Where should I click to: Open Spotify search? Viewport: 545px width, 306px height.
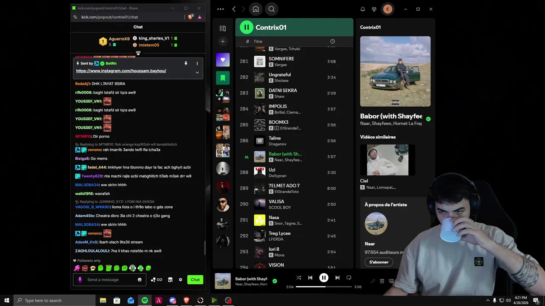(x=272, y=9)
